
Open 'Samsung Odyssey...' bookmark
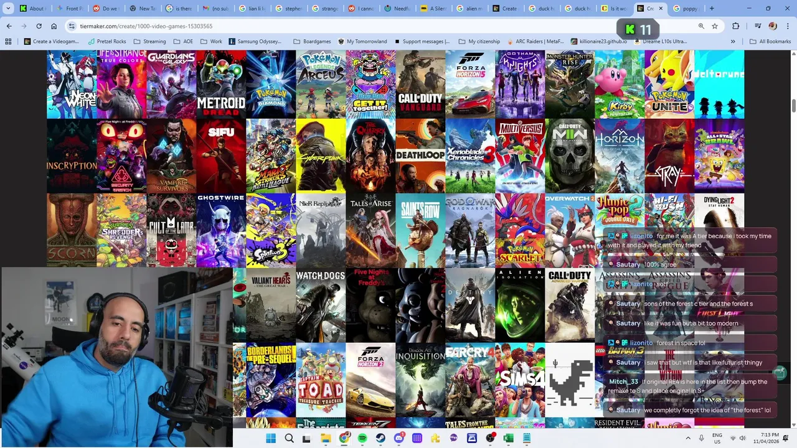click(x=255, y=42)
